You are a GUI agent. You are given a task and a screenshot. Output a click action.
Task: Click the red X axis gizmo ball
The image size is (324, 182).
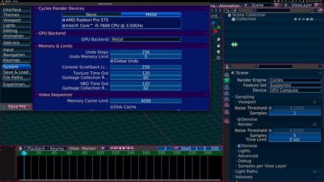coord(215,31)
